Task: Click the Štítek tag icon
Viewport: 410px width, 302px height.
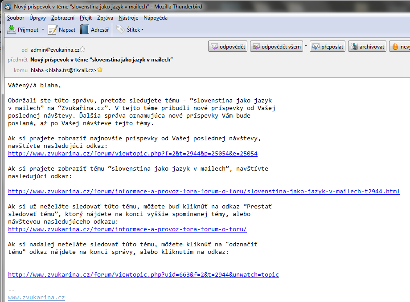Action: [120, 30]
